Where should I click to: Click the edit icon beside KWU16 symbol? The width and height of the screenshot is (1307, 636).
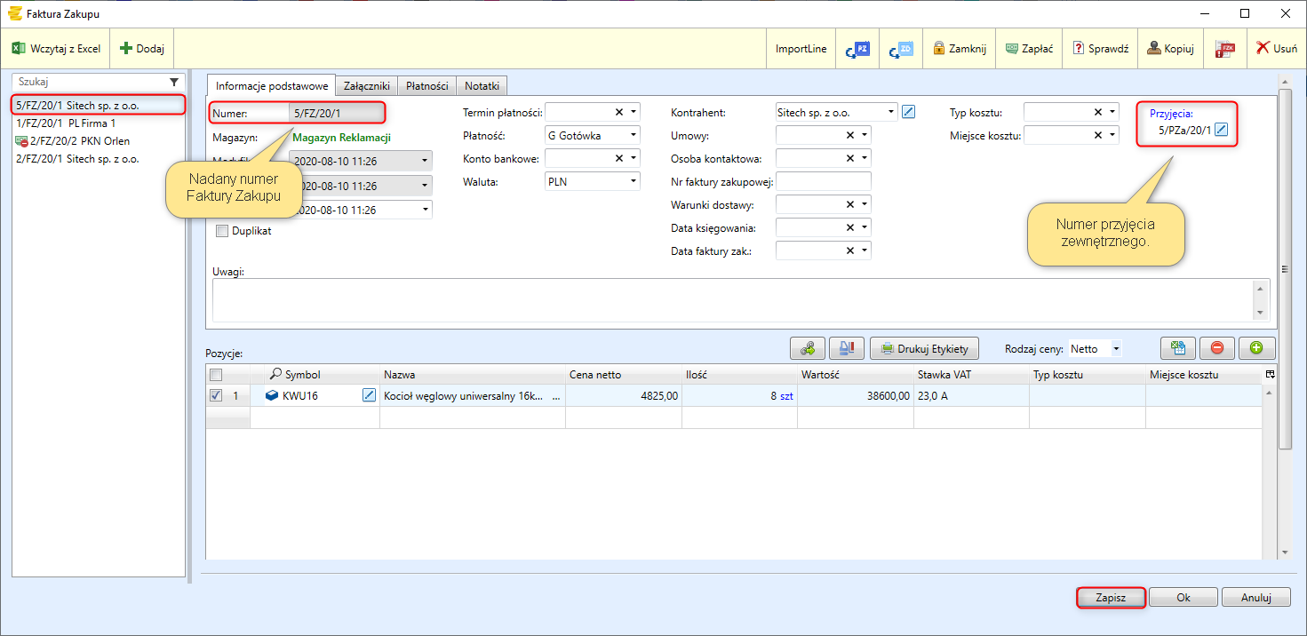pos(369,396)
